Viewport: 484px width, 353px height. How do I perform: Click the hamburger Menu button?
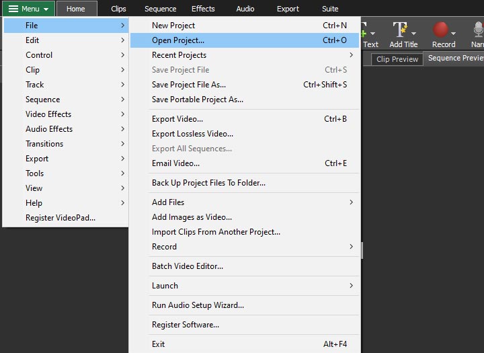(28, 9)
